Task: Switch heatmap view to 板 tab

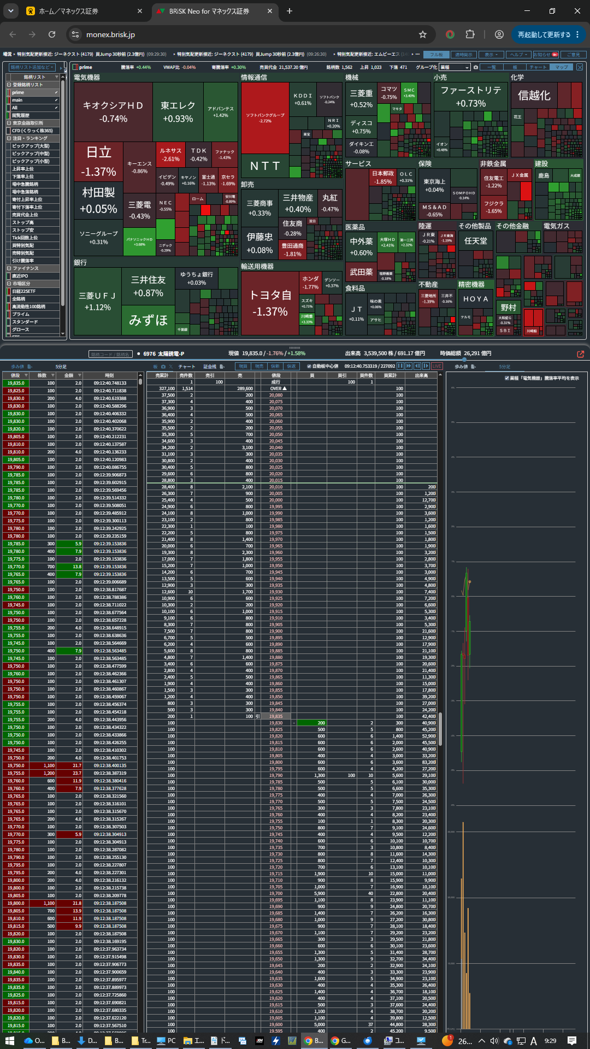Action: click(515, 67)
